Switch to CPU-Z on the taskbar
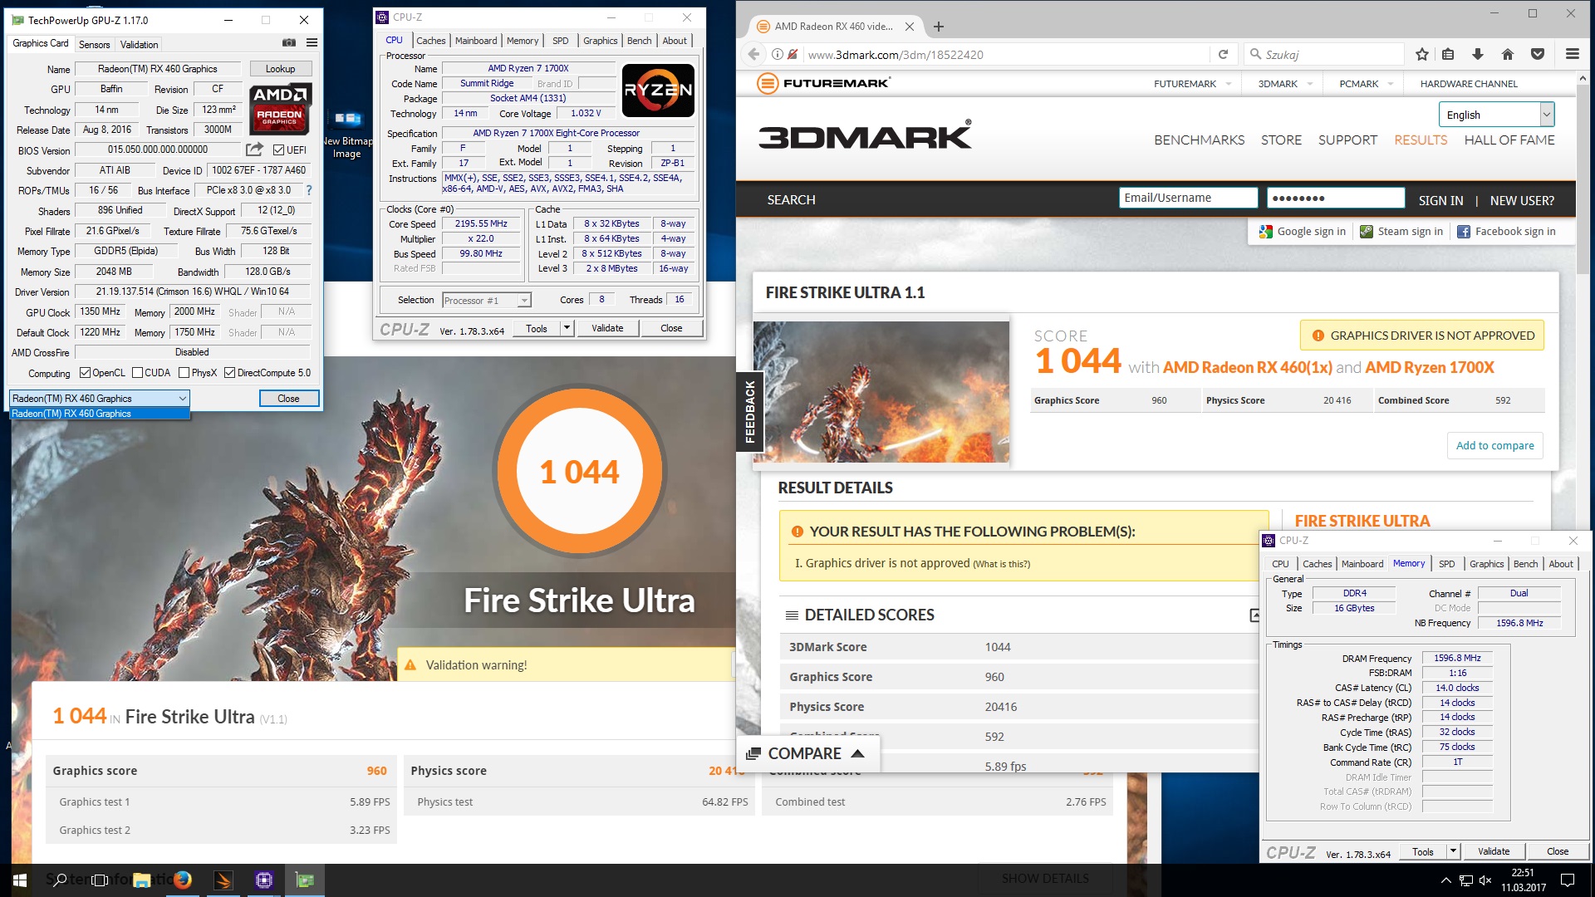 pyautogui.click(x=264, y=880)
